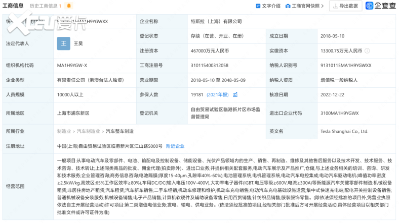Select paid-in capital 13300.75万元人民币

[341, 51]
